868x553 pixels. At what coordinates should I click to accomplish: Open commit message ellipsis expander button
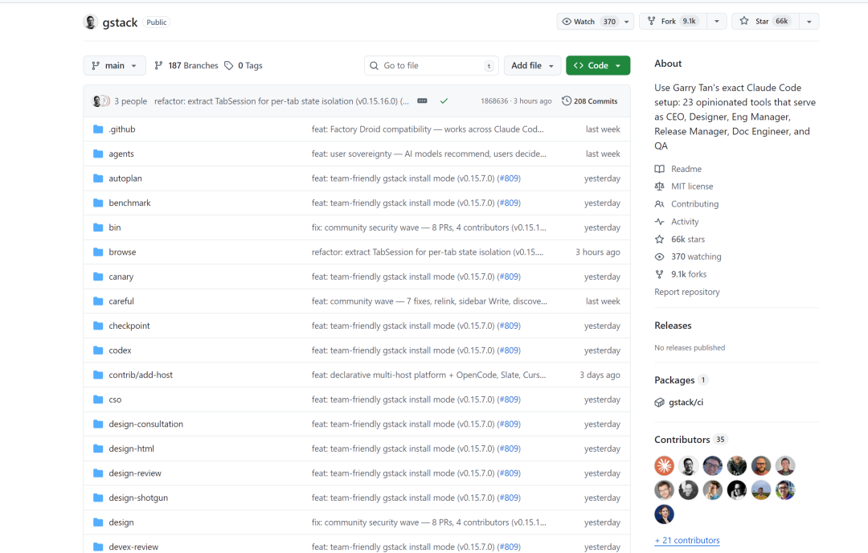[x=422, y=101]
